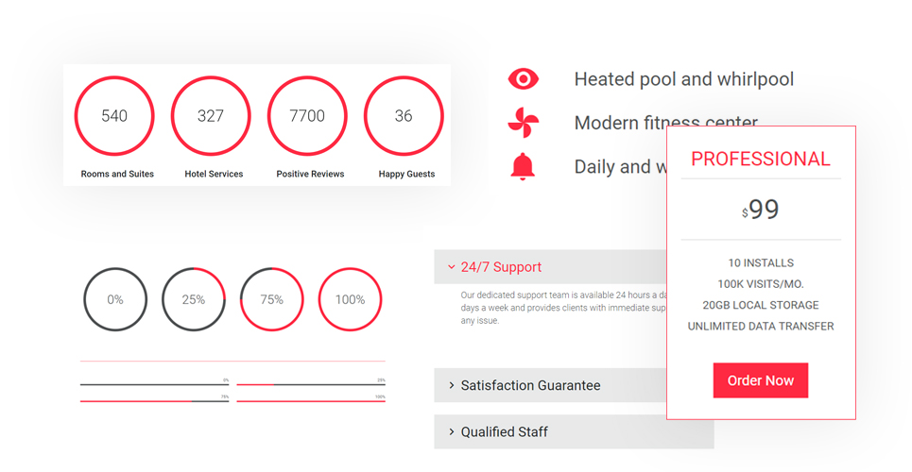Viewport: 912px width, 472px height.
Task: Click the $99 price in pricing card
Action: [x=760, y=210]
